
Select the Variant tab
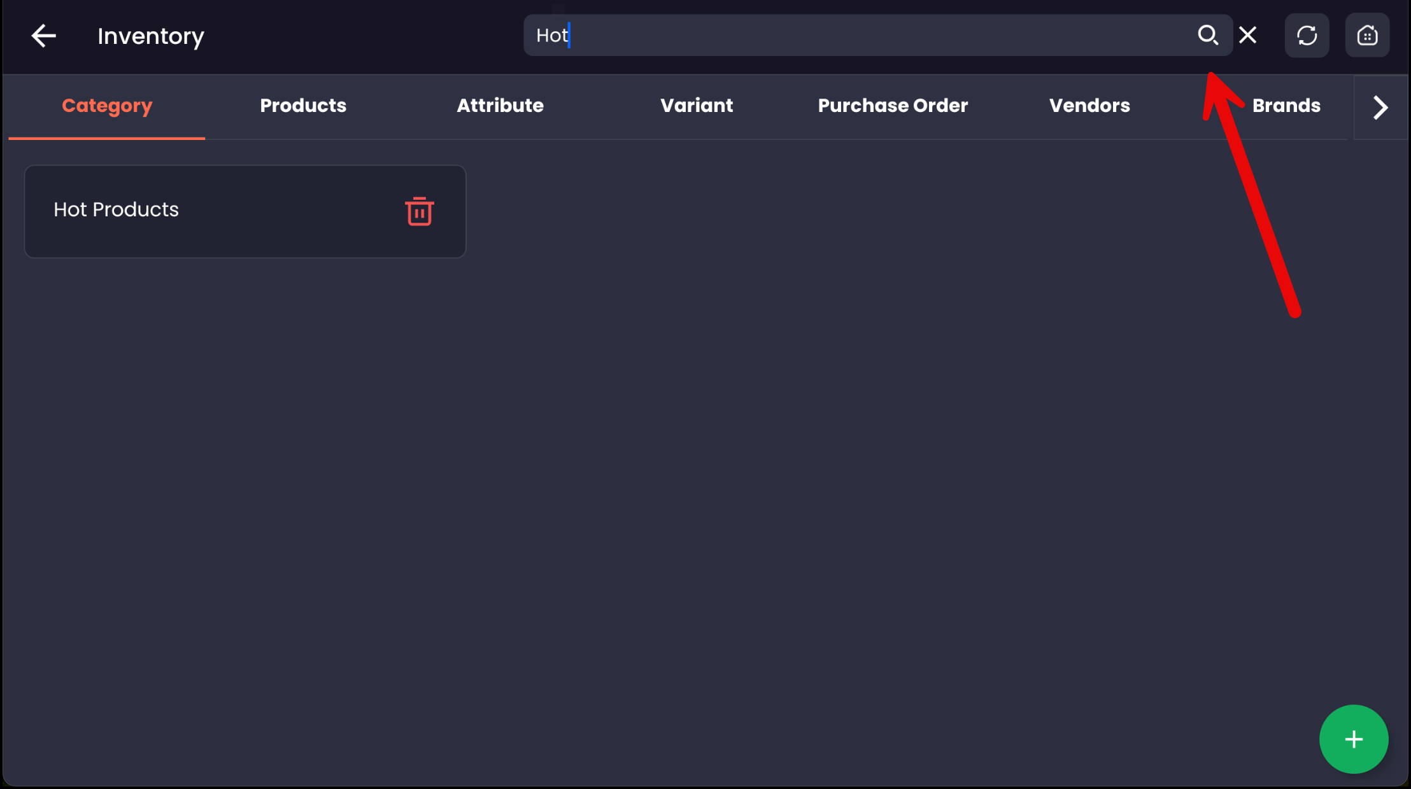[697, 106]
